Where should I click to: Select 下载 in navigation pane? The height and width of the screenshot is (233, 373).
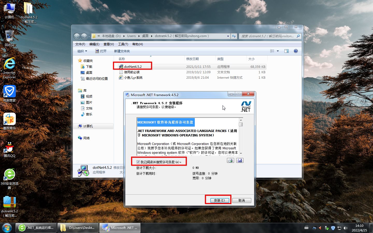(87, 67)
